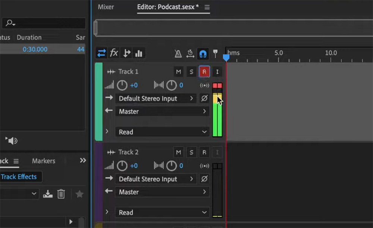Click the add marker pin icon
This screenshot has height=228, width=373.
[x=215, y=54]
